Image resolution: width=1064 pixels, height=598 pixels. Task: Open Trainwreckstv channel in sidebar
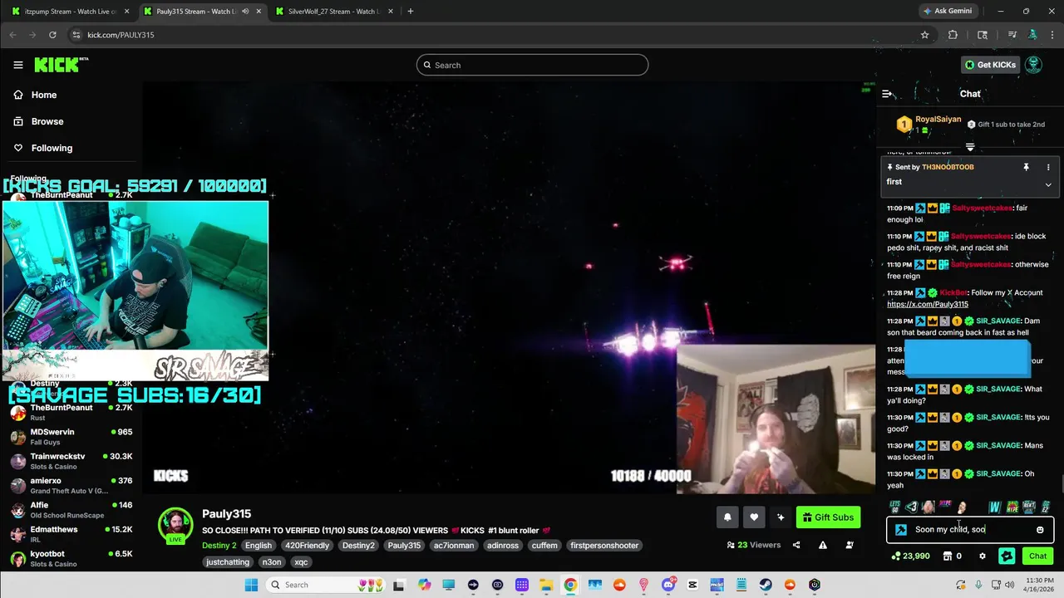pyautogui.click(x=71, y=461)
